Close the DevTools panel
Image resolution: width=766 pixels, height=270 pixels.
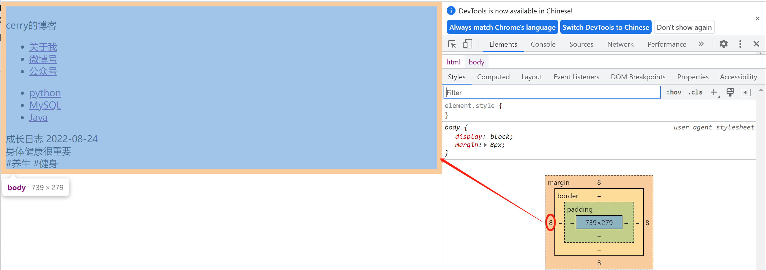pos(756,44)
